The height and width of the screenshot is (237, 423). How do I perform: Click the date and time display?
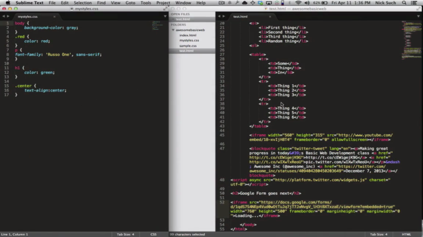click(351, 3)
